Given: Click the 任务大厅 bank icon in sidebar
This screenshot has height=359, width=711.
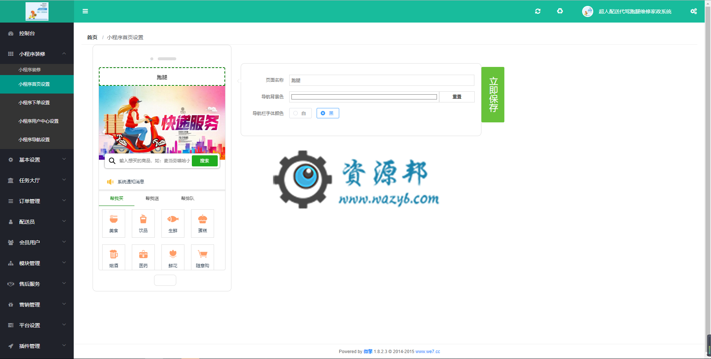Looking at the screenshot, I should 11,180.
